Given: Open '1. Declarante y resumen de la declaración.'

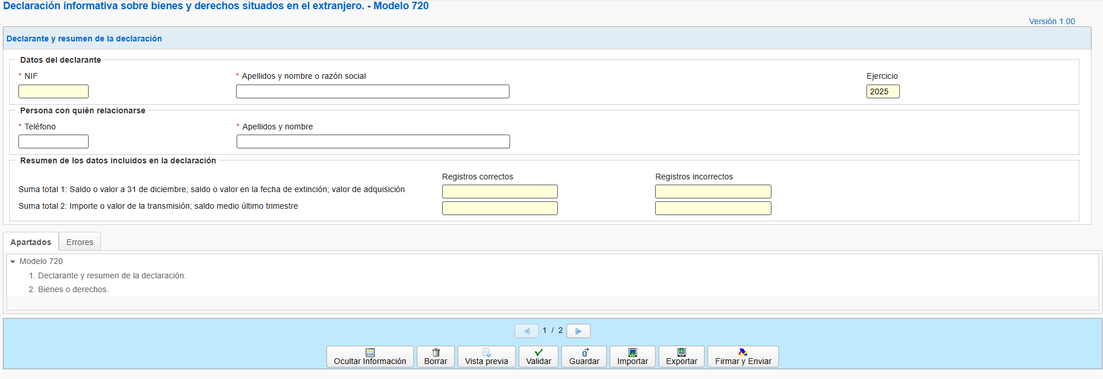Looking at the screenshot, I should [107, 275].
